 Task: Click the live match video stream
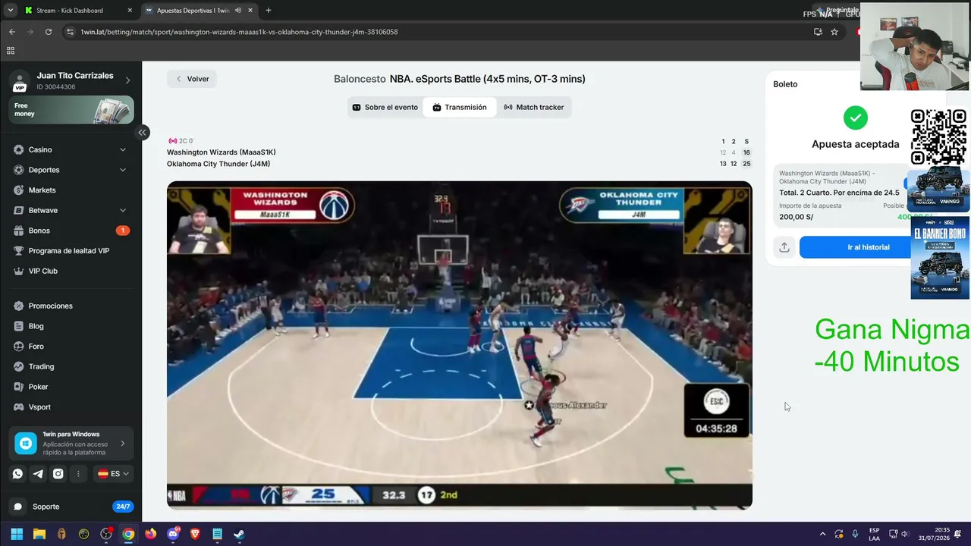pyautogui.click(x=460, y=345)
